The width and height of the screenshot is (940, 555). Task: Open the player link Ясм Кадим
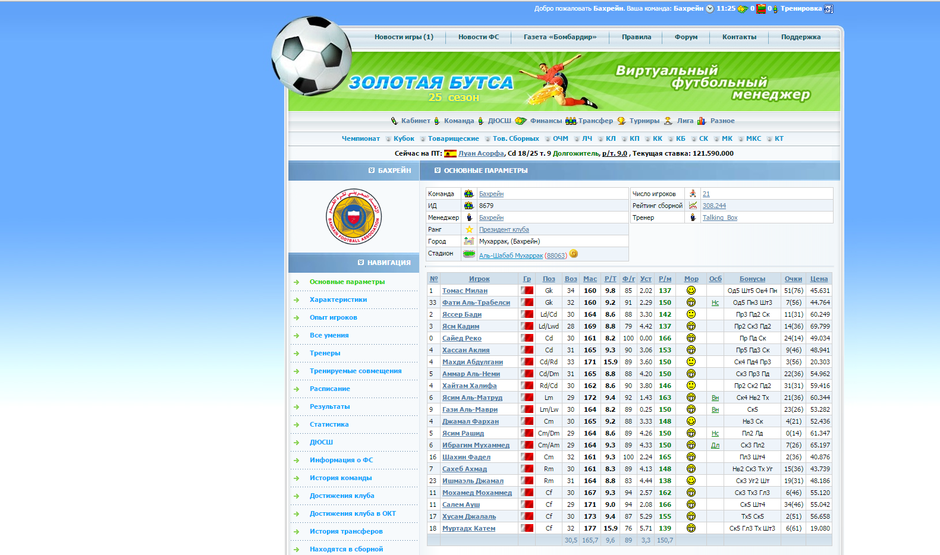coord(460,326)
